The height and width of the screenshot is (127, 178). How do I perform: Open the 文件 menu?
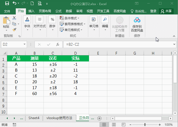tap(7, 11)
